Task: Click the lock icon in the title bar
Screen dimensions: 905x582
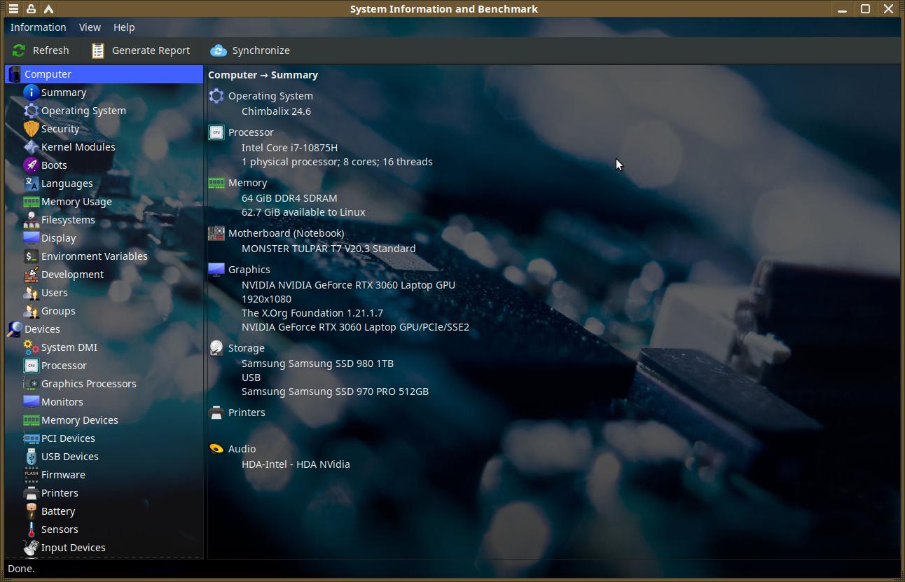Action: point(31,9)
